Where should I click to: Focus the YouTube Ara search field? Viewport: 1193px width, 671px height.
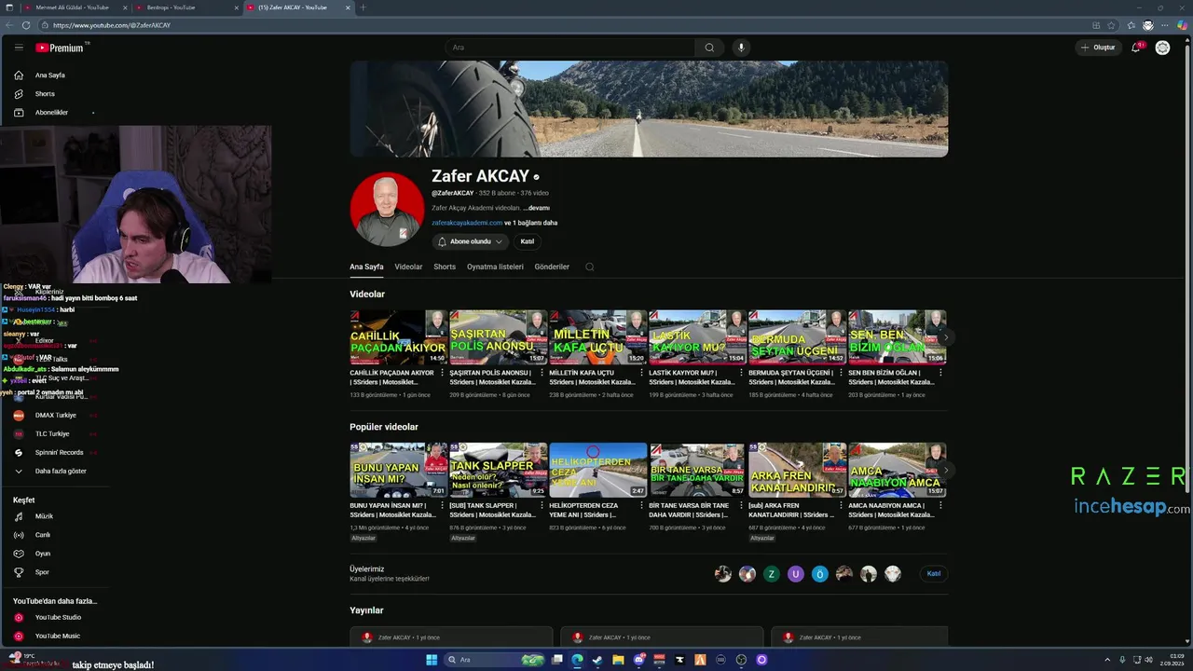[x=570, y=48]
